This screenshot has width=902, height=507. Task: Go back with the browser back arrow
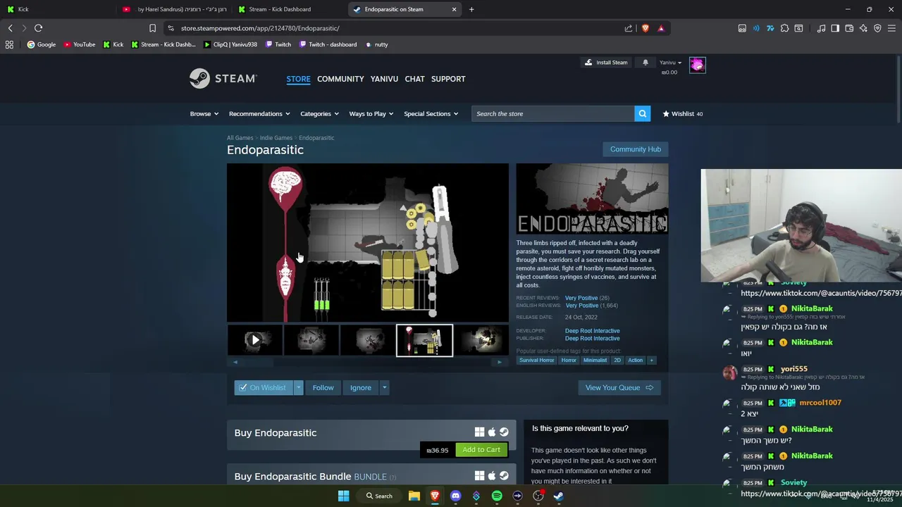point(10,28)
